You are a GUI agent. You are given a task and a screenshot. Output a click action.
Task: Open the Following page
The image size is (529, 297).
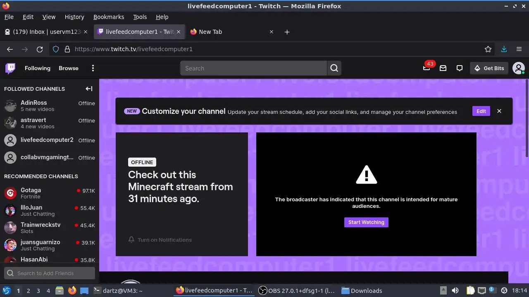[x=38, y=68]
